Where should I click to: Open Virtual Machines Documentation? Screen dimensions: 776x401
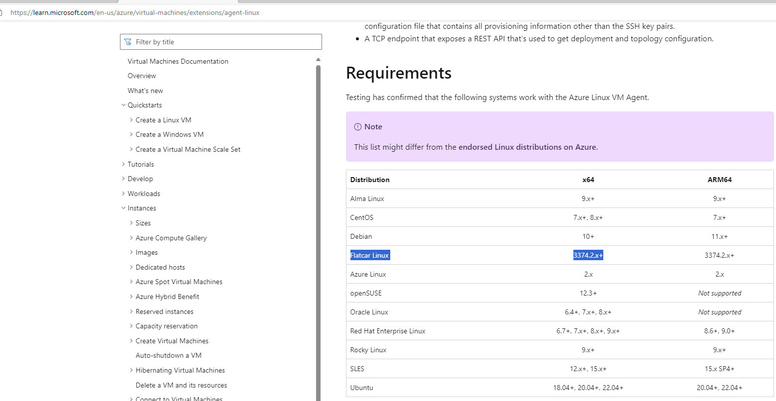[x=178, y=61]
